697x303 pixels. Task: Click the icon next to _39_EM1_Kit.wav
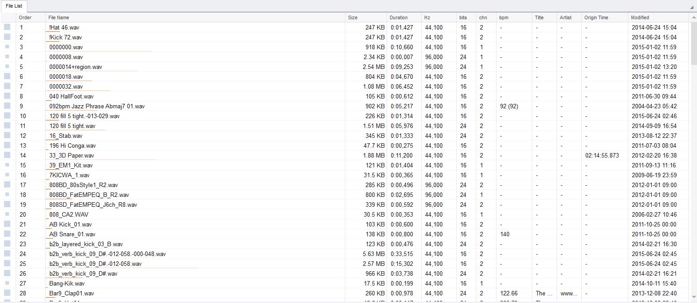[x=7, y=165]
